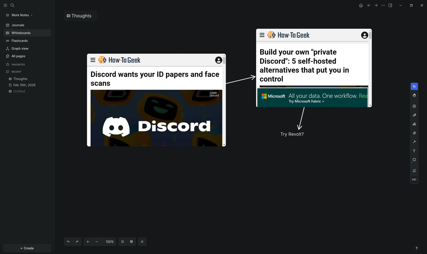Select the connector arrow tool
Screen dimensions: 427x254
pos(414,142)
